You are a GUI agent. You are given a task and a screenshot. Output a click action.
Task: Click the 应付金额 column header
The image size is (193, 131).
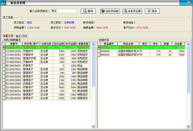click(59, 44)
